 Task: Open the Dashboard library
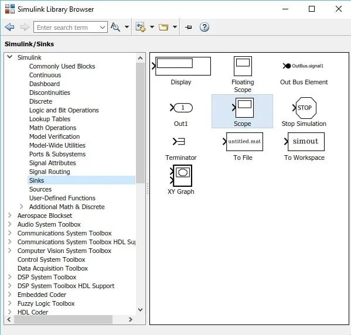[45, 84]
